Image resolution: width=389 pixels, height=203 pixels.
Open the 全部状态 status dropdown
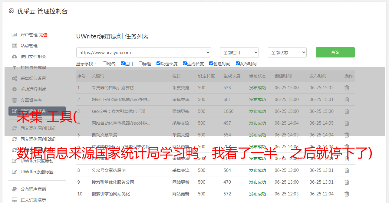pyautogui.click(x=287, y=52)
